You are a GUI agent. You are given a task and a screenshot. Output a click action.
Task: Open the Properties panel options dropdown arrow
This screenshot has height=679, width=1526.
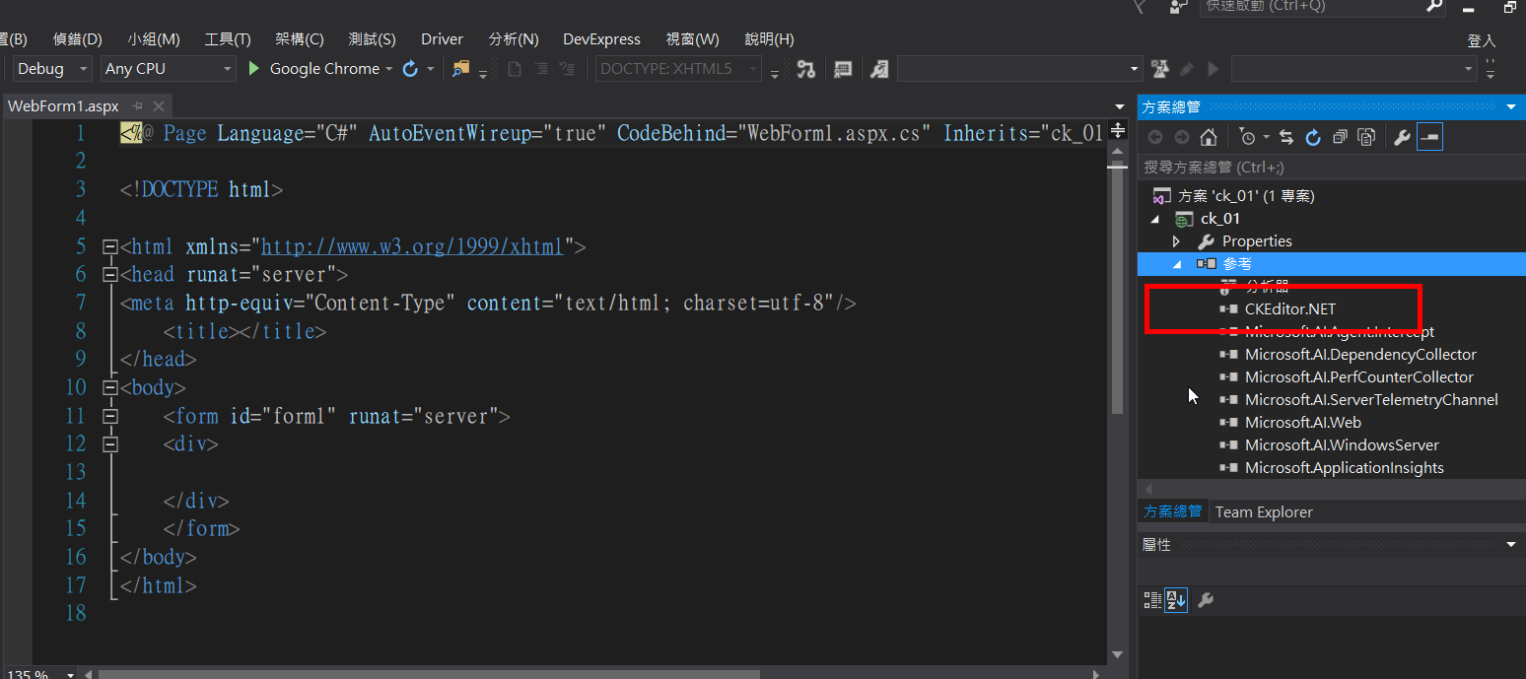click(1511, 544)
